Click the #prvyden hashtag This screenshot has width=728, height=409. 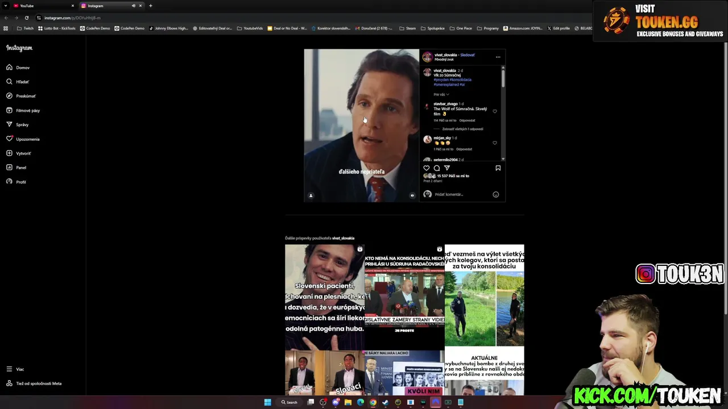coord(441,80)
